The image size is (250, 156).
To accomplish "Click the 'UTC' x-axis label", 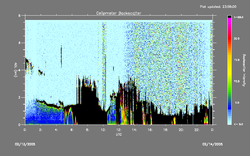I will (119, 134).
